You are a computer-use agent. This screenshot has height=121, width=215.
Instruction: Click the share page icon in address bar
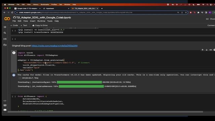tap(182, 12)
